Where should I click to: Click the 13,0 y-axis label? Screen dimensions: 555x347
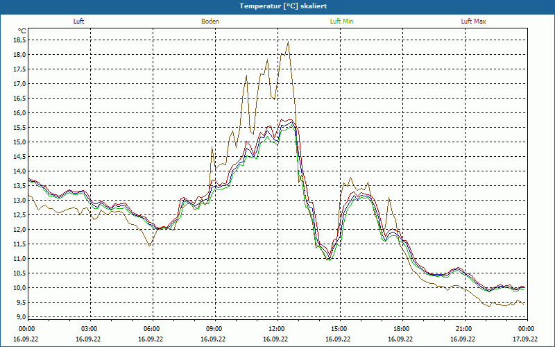[x=19, y=200]
